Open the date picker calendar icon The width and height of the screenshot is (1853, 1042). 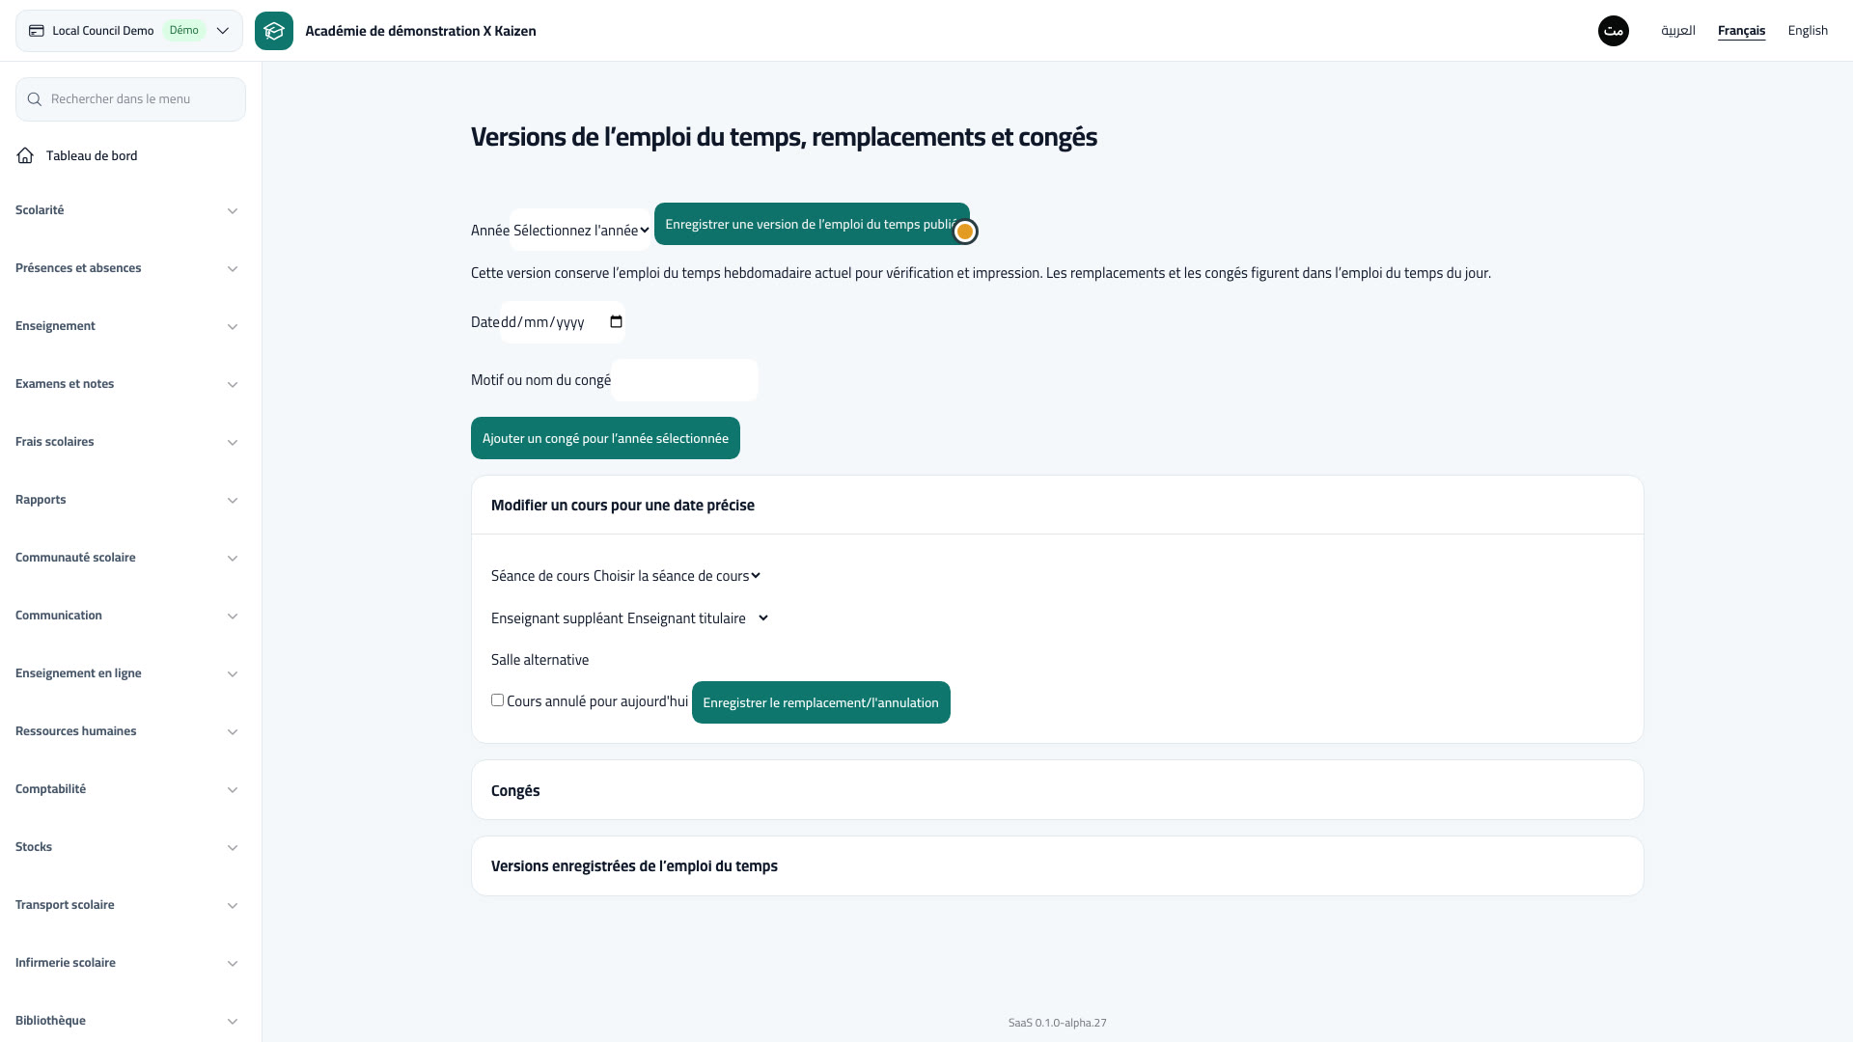click(x=616, y=322)
